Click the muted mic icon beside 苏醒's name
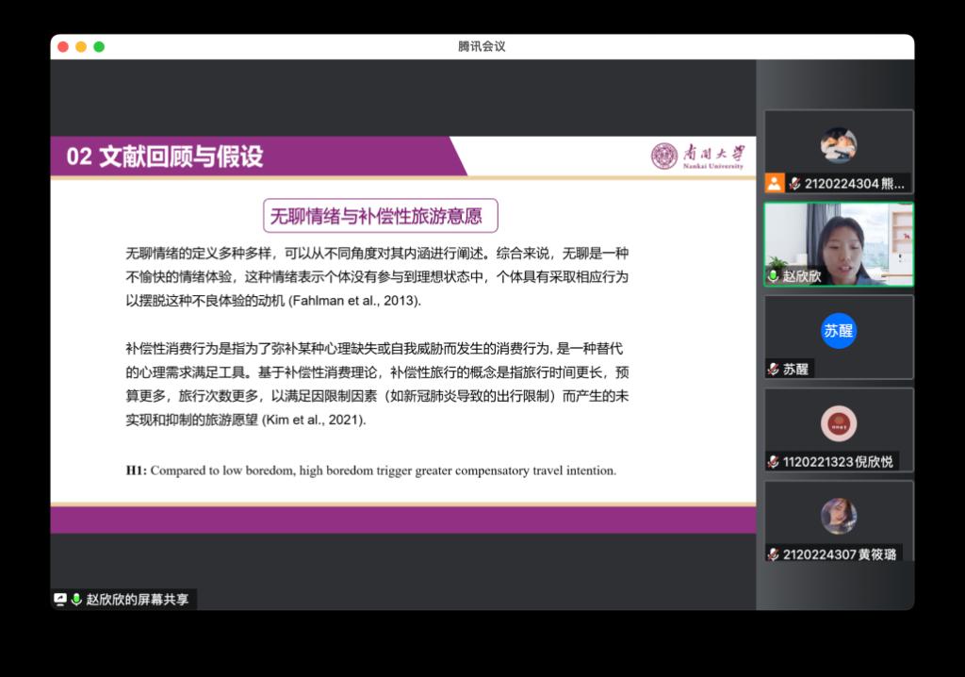 774,369
